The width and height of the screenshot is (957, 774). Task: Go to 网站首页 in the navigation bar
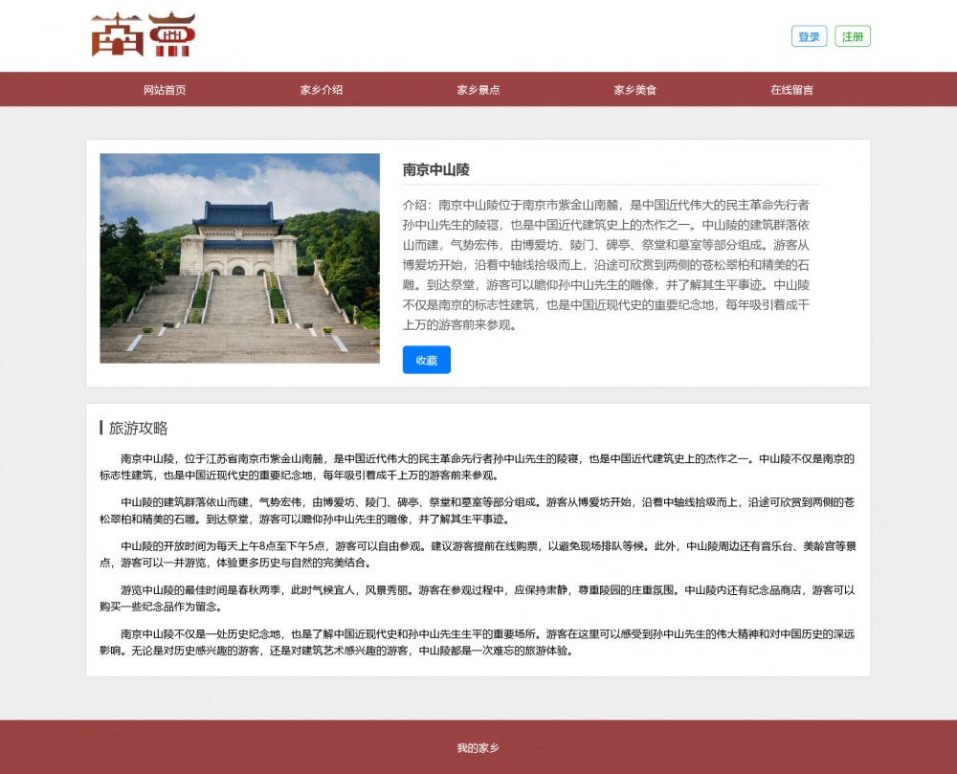click(165, 90)
